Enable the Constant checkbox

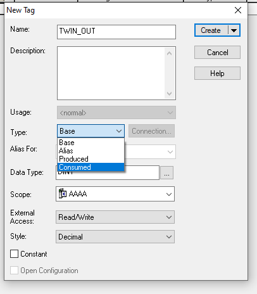(14, 254)
